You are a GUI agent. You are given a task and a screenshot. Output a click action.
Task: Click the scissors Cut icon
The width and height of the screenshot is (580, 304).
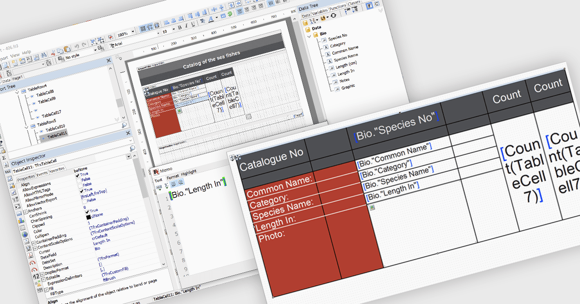tap(53, 52)
